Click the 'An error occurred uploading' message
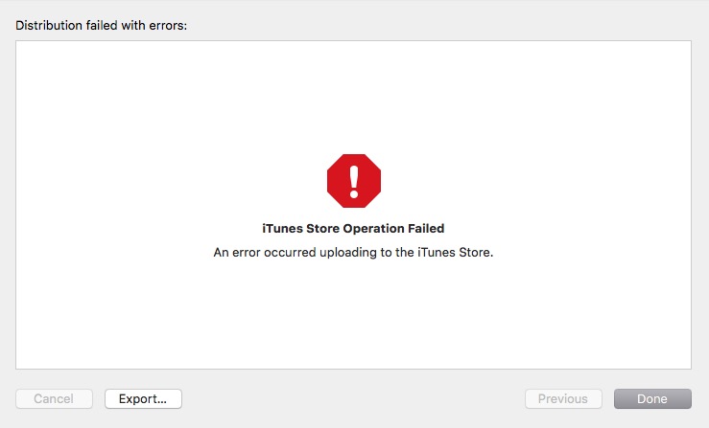Screen dimensions: 709x428 [x=353, y=253]
